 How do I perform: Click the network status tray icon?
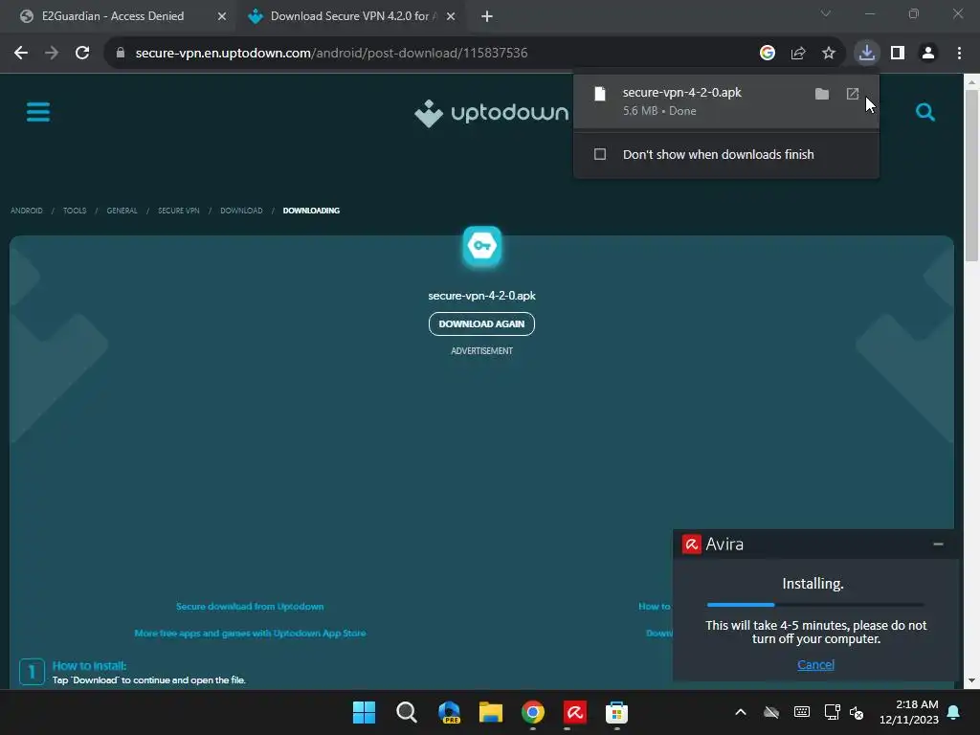tap(832, 712)
